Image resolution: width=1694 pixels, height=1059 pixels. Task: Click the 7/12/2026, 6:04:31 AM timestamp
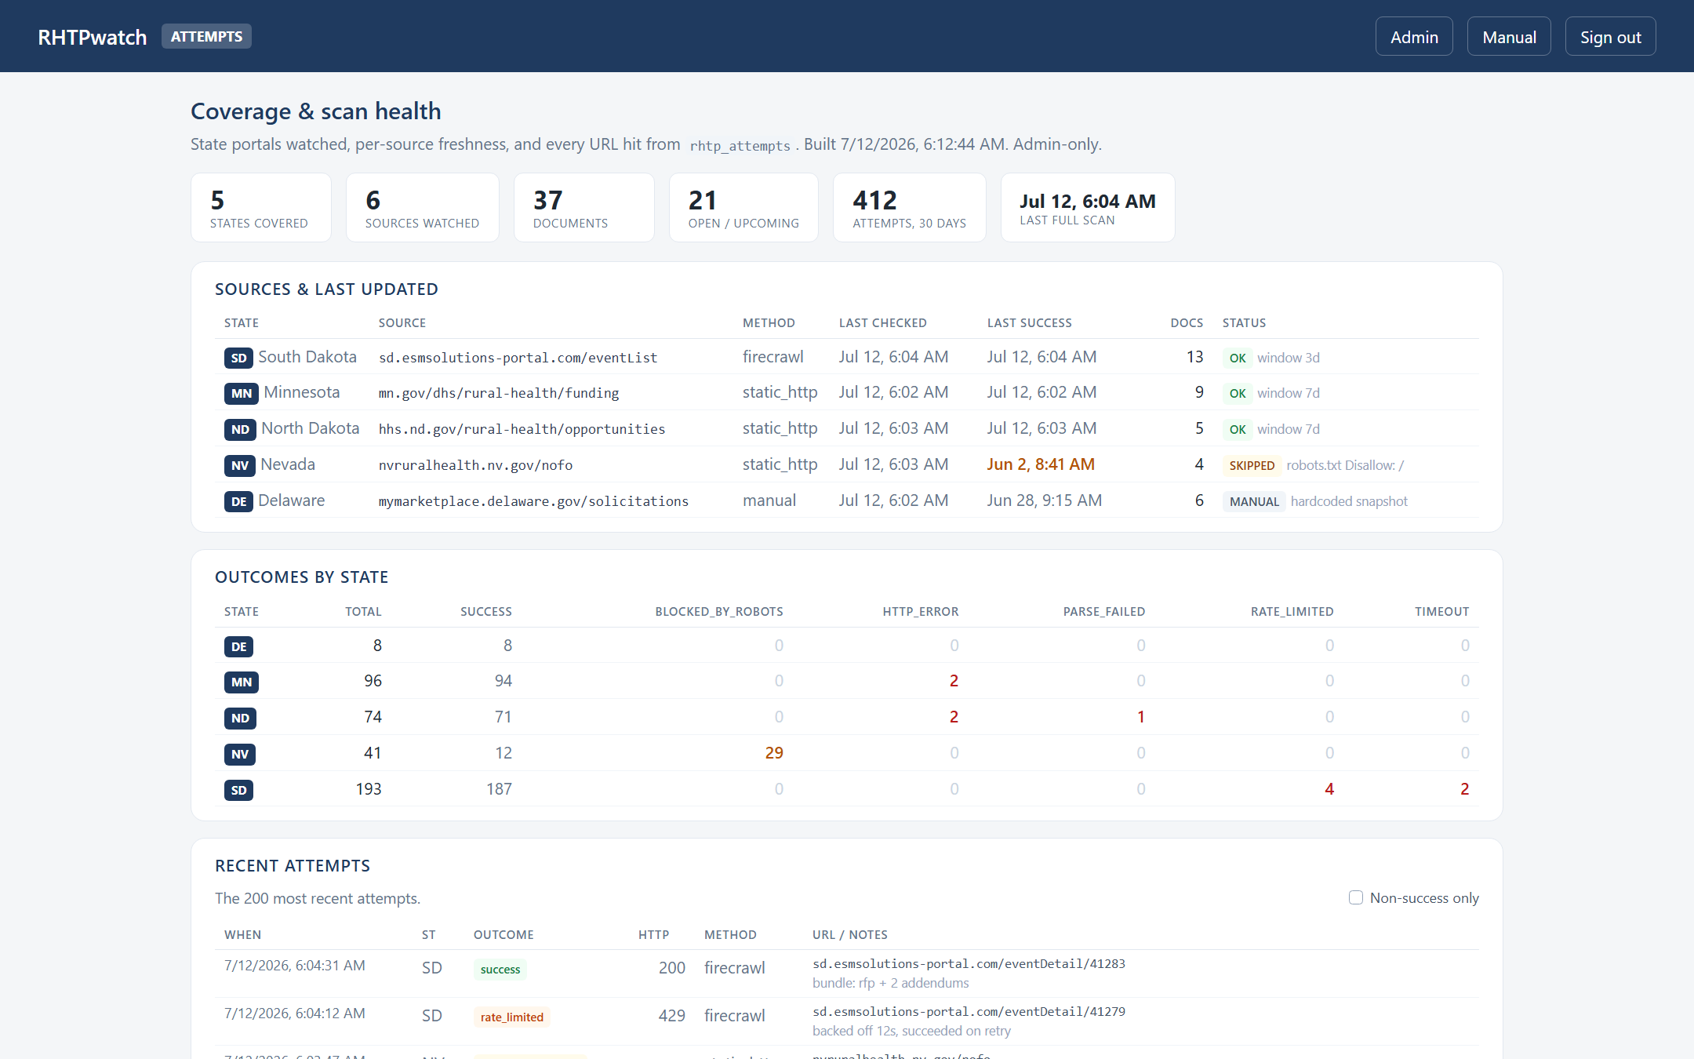tap(295, 966)
